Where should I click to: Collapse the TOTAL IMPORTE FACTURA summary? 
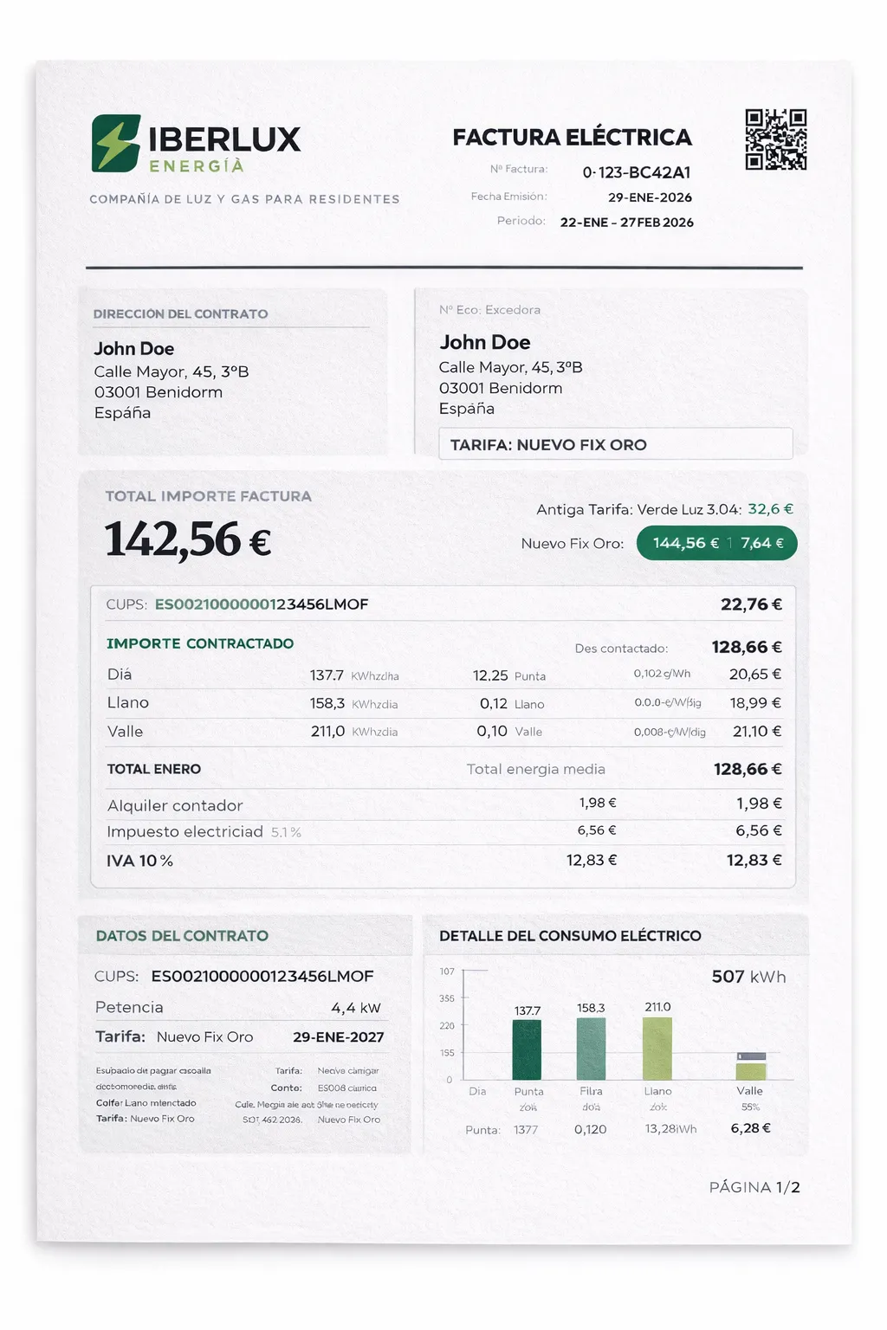(x=208, y=496)
